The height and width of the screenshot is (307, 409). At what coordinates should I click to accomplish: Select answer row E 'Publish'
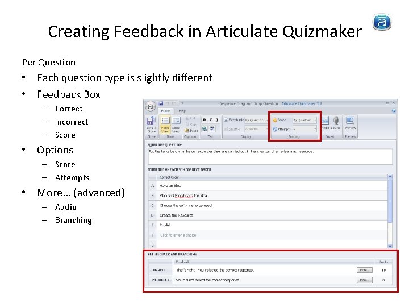pos(268,225)
